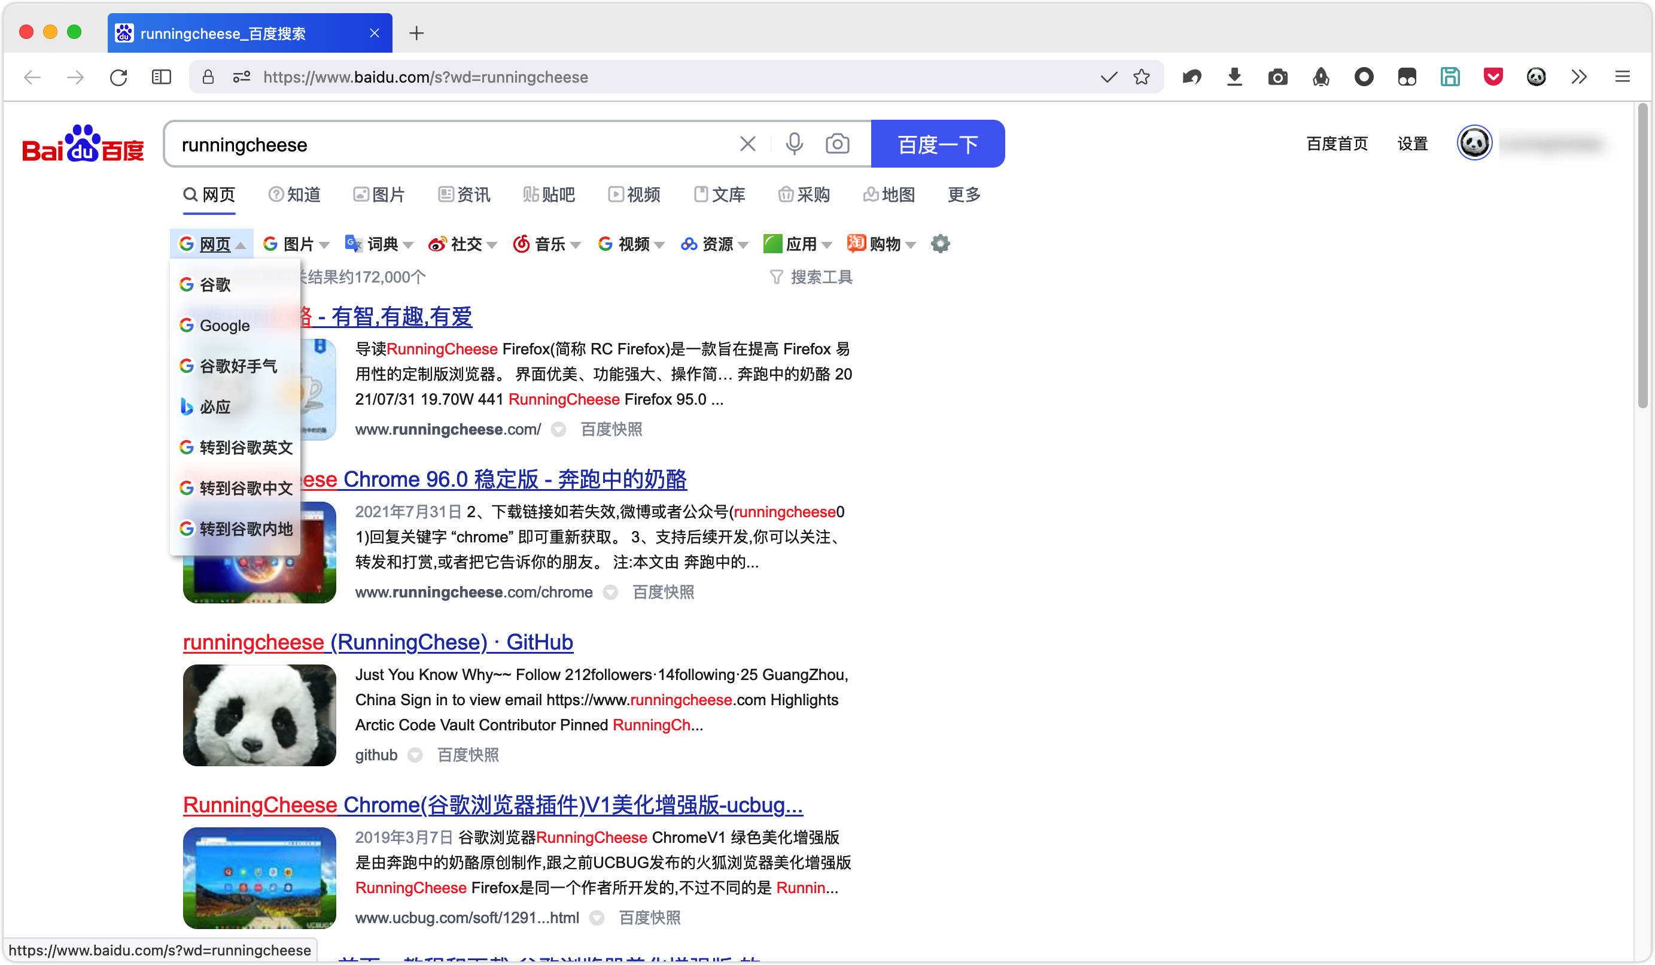Click the Pocket save icon in toolbar
The height and width of the screenshot is (965, 1655).
(1492, 77)
